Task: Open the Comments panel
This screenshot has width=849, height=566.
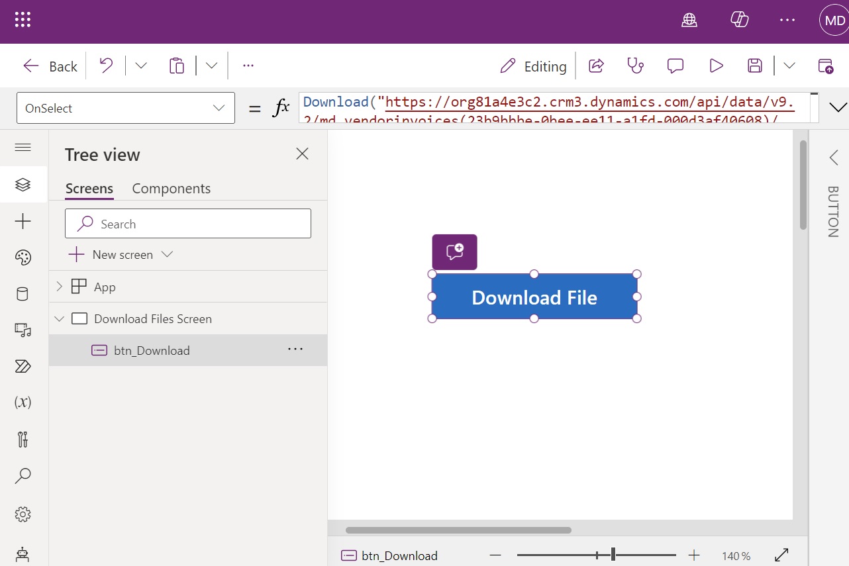Action: (675, 66)
